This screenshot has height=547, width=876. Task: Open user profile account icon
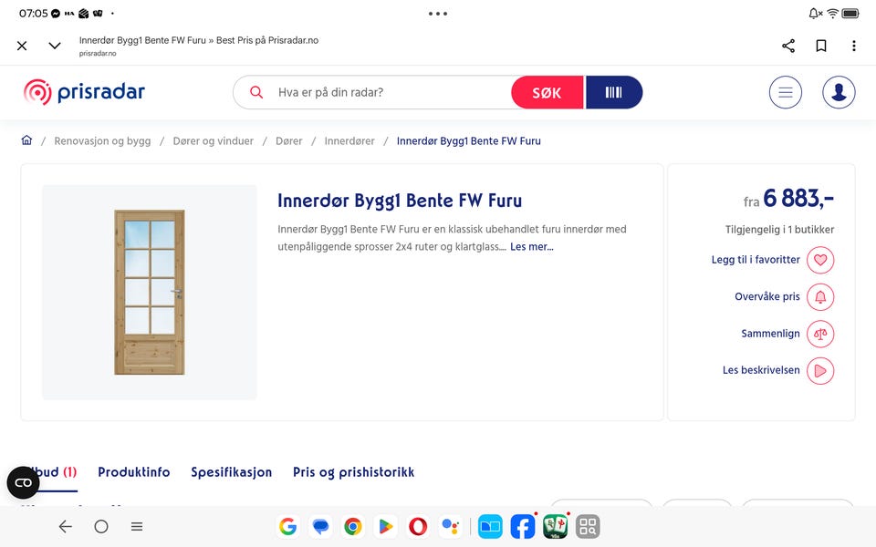pyautogui.click(x=839, y=92)
